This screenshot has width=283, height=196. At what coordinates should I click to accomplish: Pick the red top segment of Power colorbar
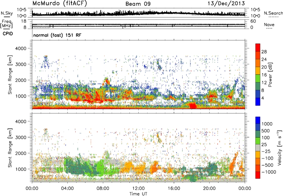tap(258, 47)
